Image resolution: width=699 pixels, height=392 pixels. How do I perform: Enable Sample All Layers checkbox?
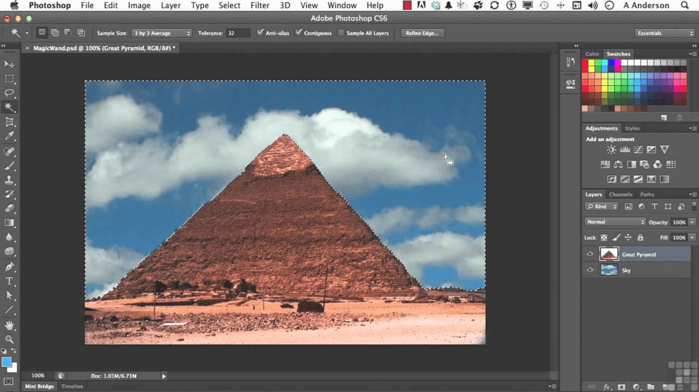click(341, 33)
